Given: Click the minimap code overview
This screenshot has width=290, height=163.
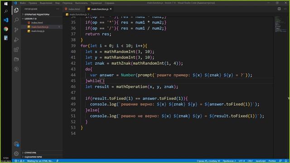Looking at the screenshot, I should coord(280,24).
